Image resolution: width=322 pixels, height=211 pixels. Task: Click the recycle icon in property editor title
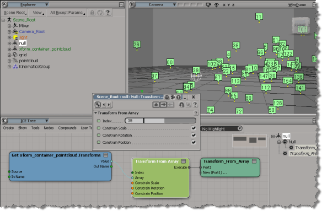coord(173,97)
